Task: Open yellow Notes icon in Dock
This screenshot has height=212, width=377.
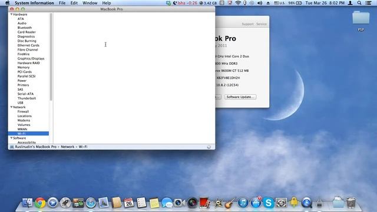Action: 154,203
